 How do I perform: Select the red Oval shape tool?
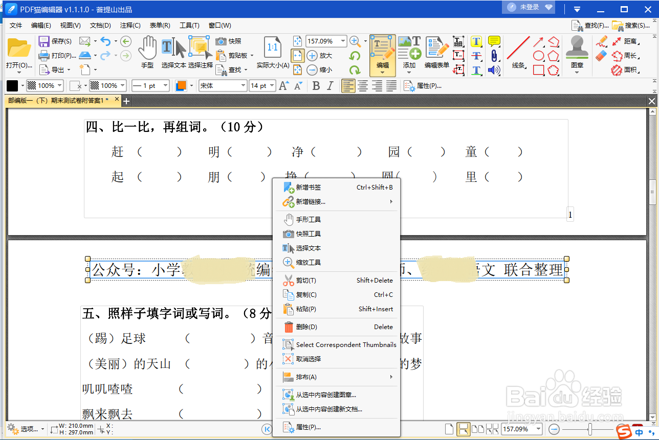[x=538, y=56]
